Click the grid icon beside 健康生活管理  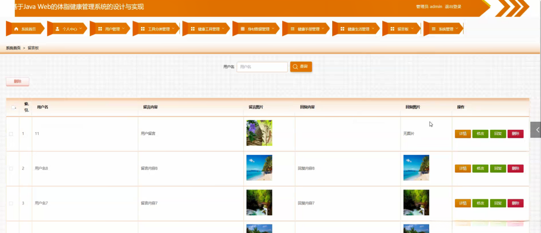coord(342,29)
